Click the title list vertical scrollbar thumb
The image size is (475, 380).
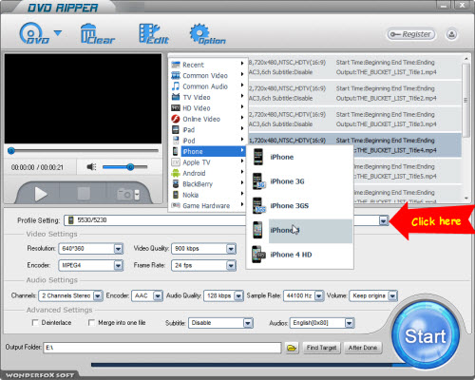point(465,101)
